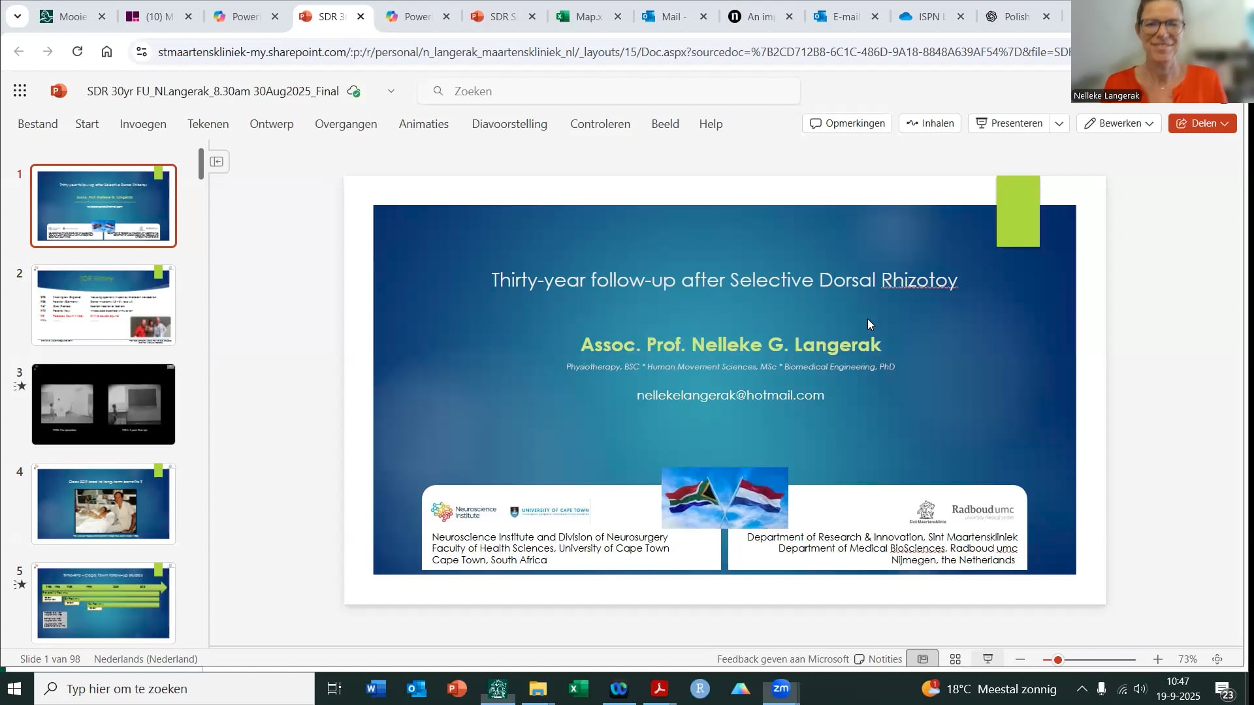The image size is (1254, 705).
Task: Click the zoom in plus icon
Action: 1157,659
